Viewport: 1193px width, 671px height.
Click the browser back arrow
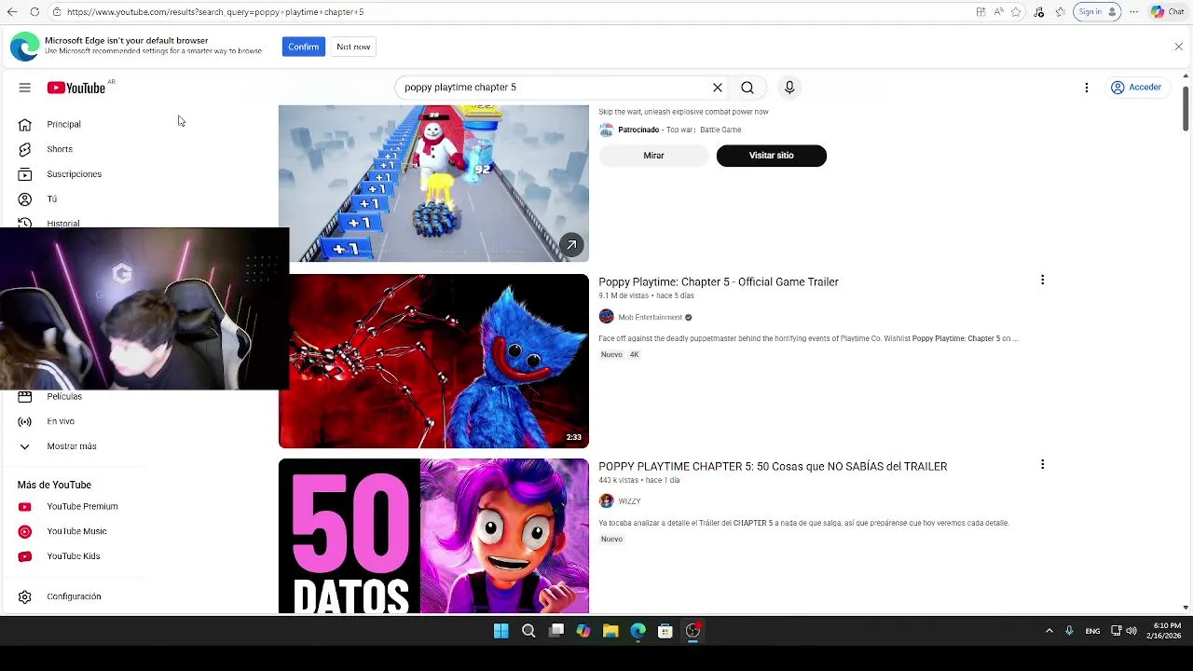coord(12,12)
